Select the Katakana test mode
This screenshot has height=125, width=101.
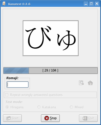tap(39, 107)
